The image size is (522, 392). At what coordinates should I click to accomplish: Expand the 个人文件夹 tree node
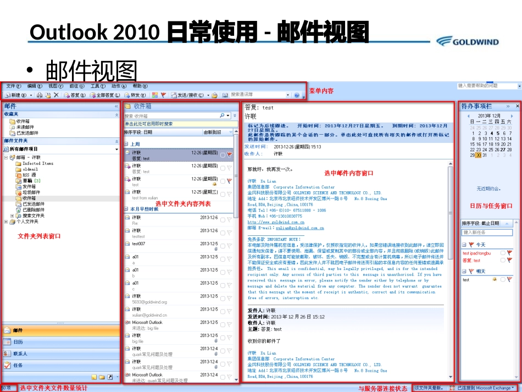pyautogui.click(x=5, y=222)
